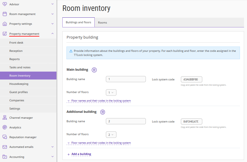Expand the Advisor menu chevron

(x=53, y=4)
